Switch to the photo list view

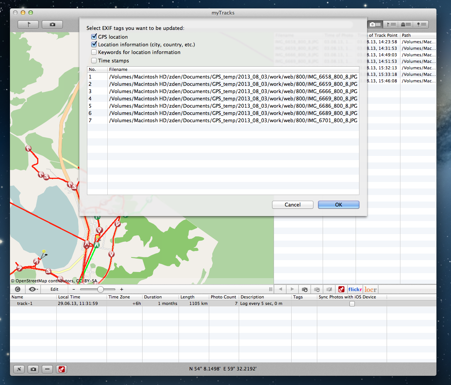click(375, 25)
